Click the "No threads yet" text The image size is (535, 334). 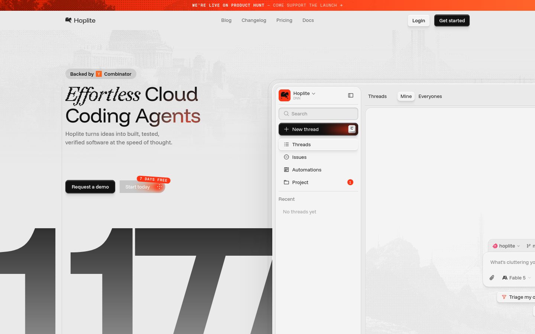(299, 212)
